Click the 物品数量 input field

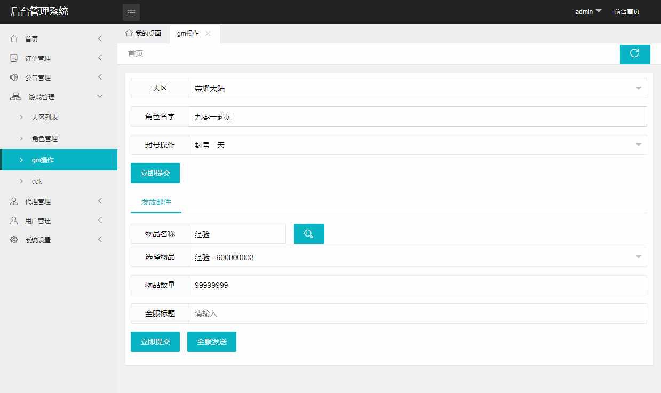pos(418,285)
